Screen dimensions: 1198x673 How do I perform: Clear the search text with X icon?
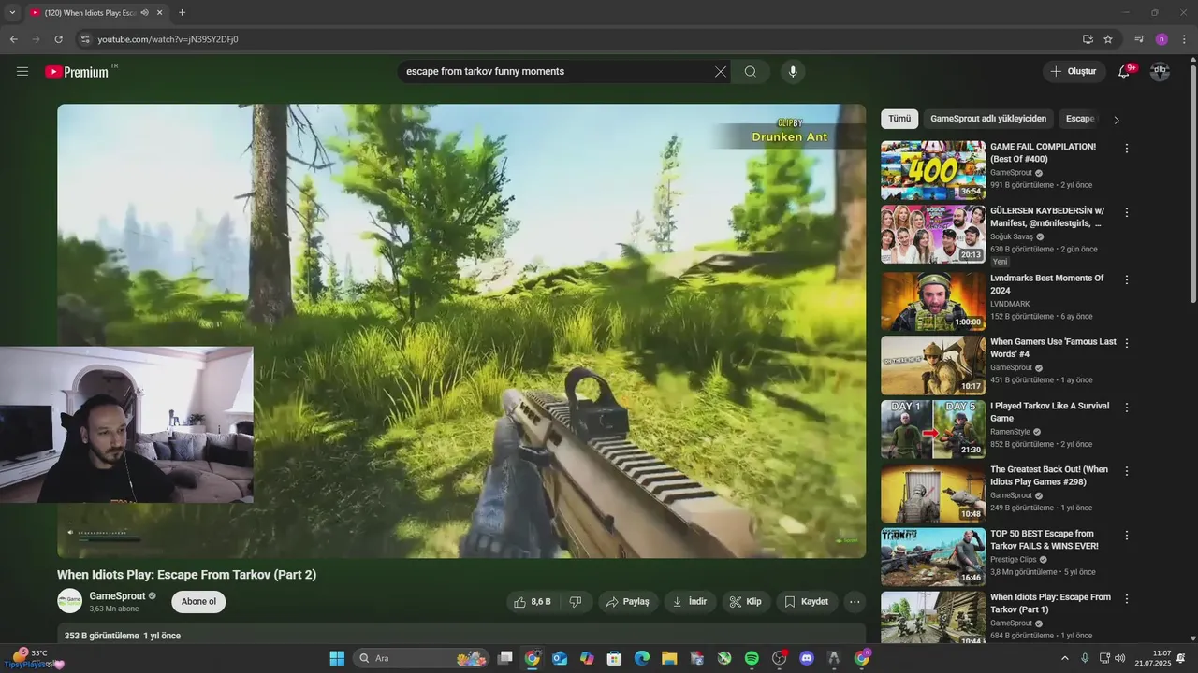click(720, 72)
